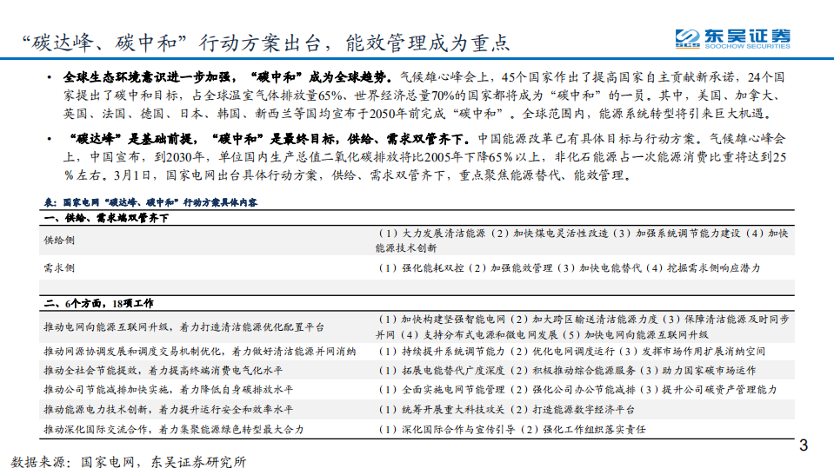This screenshot has height=468, width=834.
Task: Click row 推动电网向能源互联网升级
Action: pyautogui.click(x=417, y=327)
